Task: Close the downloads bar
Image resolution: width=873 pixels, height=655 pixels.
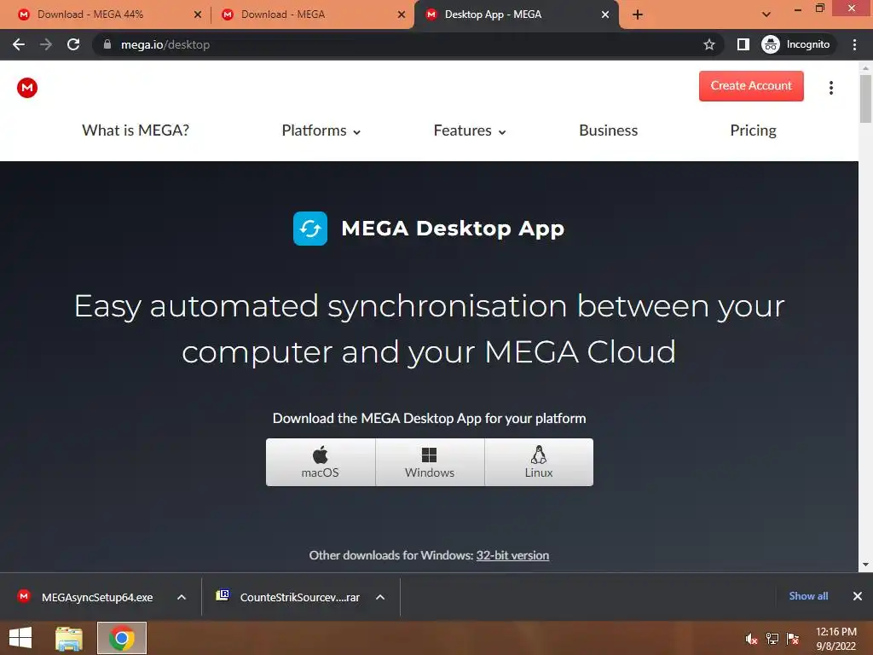Action: click(x=858, y=596)
